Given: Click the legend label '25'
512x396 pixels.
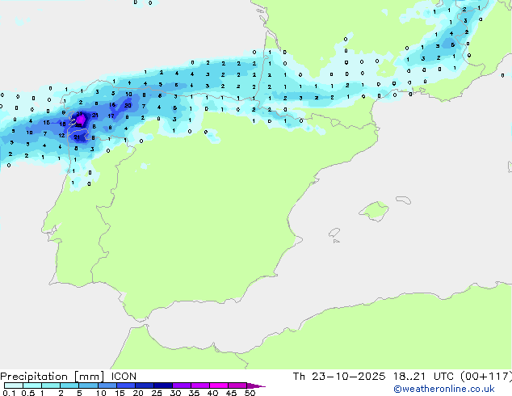Looking at the screenshot, I should tap(157, 393).
